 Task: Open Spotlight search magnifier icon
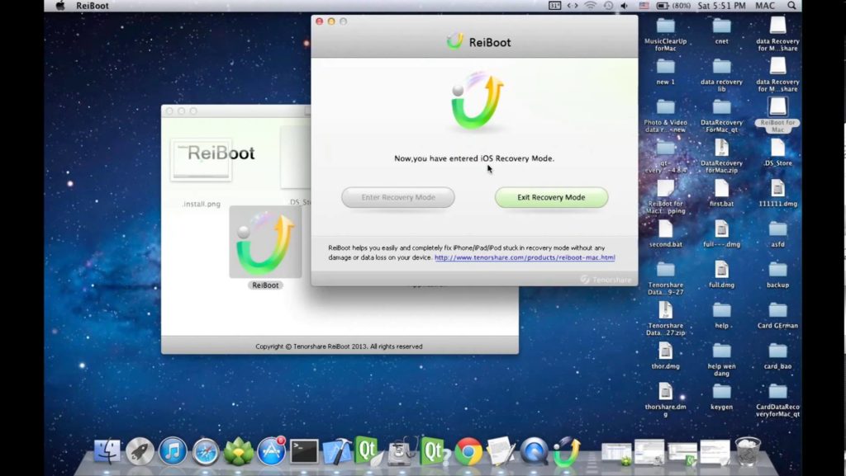point(791,6)
